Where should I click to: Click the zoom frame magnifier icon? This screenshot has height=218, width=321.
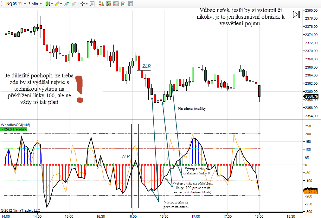(92, 4)
